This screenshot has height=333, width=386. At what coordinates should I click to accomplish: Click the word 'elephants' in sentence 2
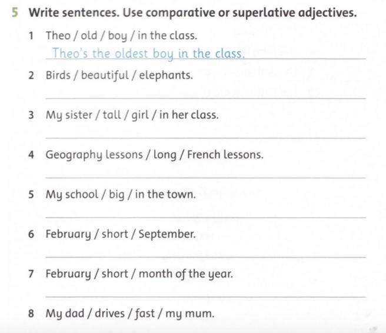171,75
